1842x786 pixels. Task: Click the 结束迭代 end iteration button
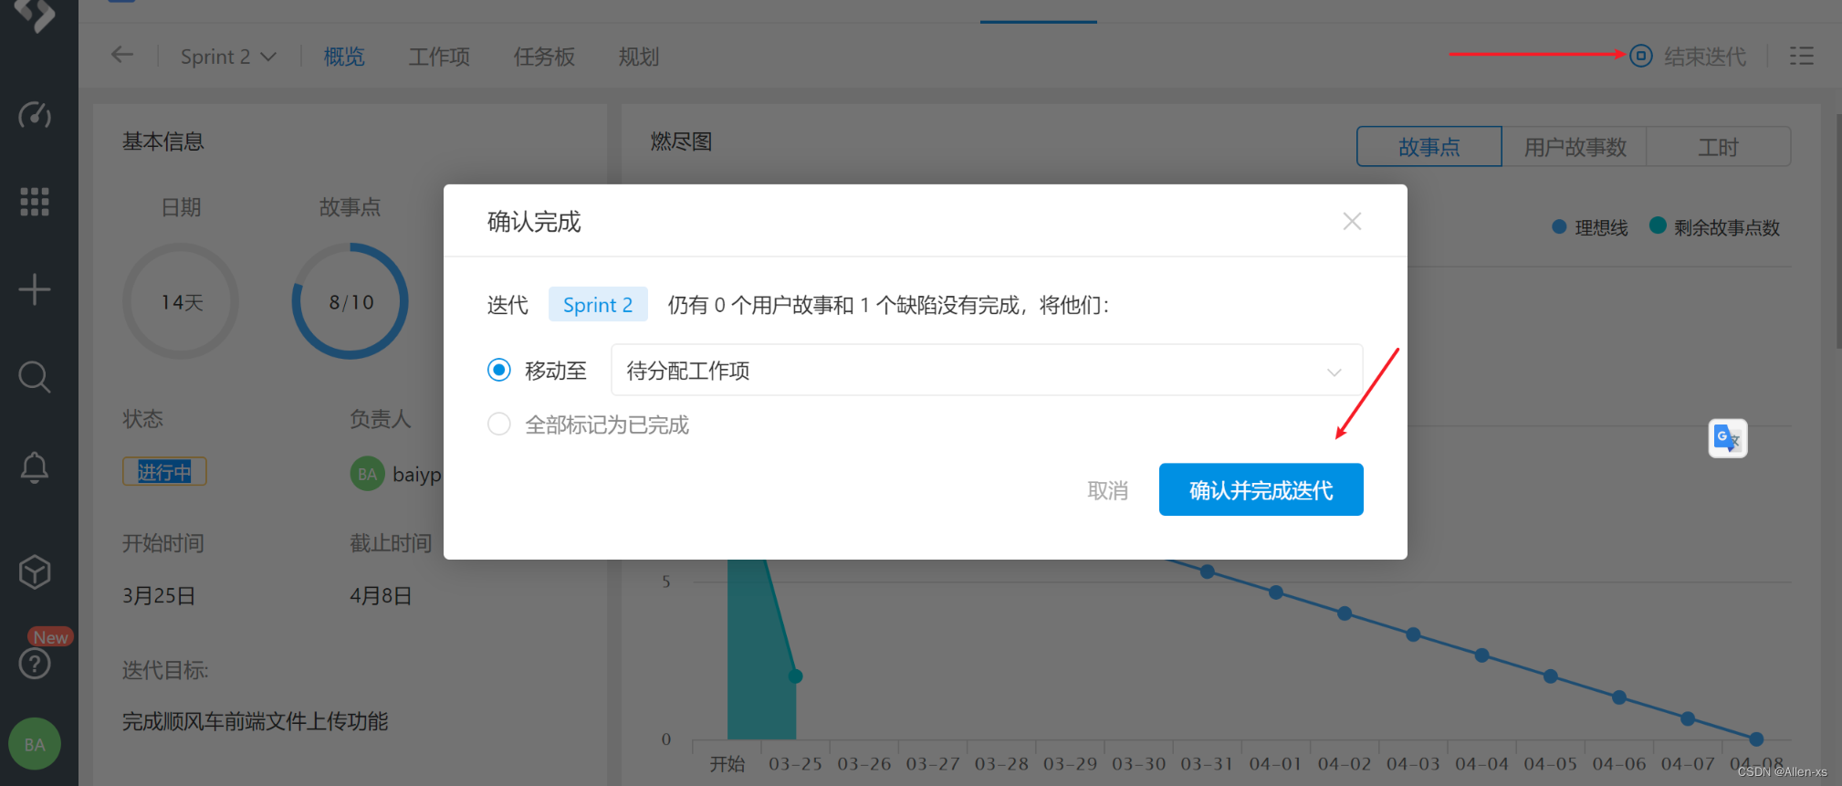pos(1688,56)
